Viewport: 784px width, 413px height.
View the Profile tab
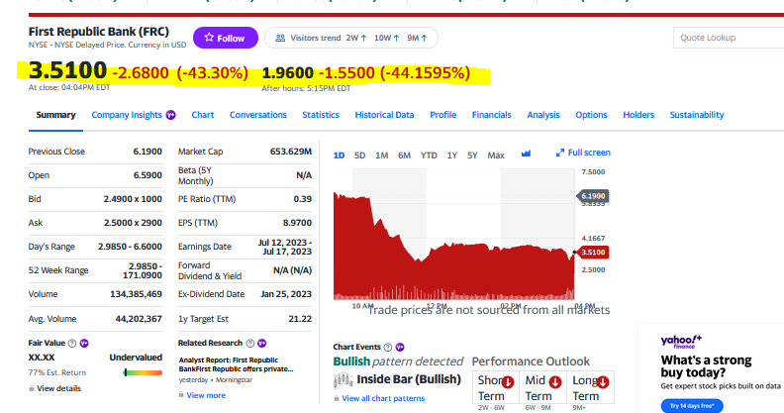pos(443,115)
